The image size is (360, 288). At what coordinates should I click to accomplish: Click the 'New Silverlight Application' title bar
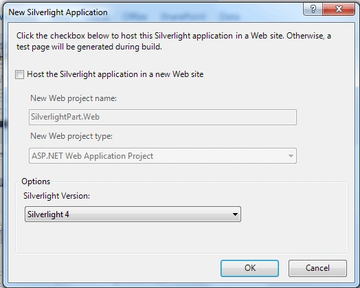(58, 12)
